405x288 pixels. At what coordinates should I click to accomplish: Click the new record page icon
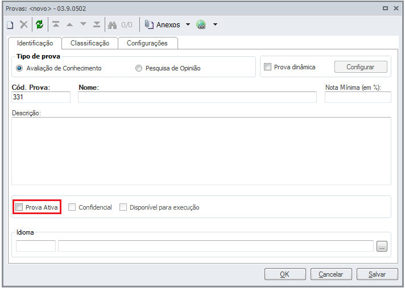[x=10, y=25]
